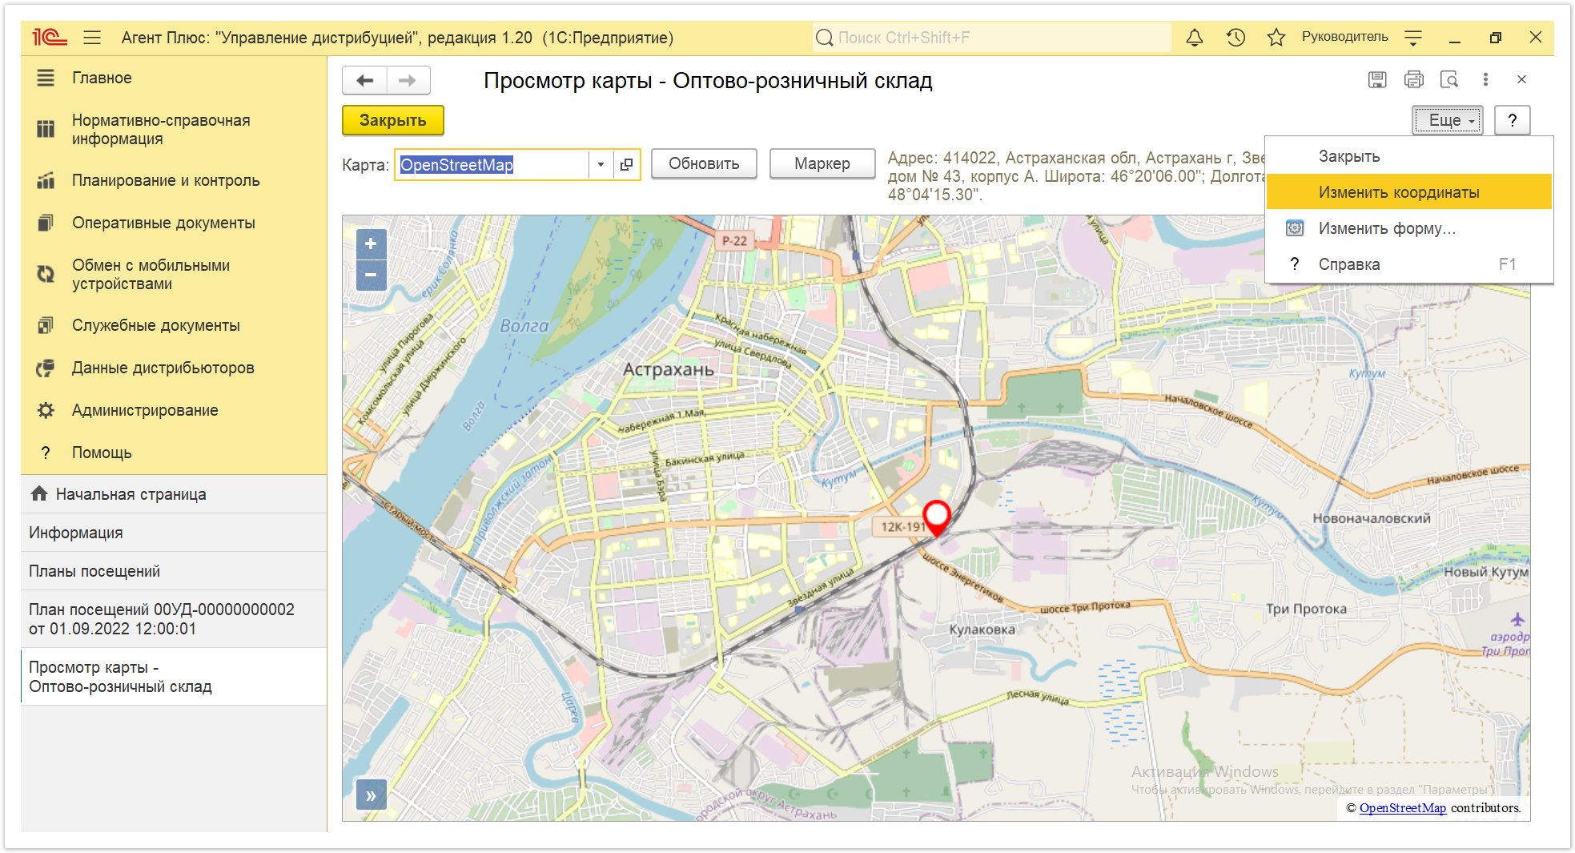Switch to Планы посещений tab
Viewport: 1575px width, 853px height.
[x=174, y=571]
